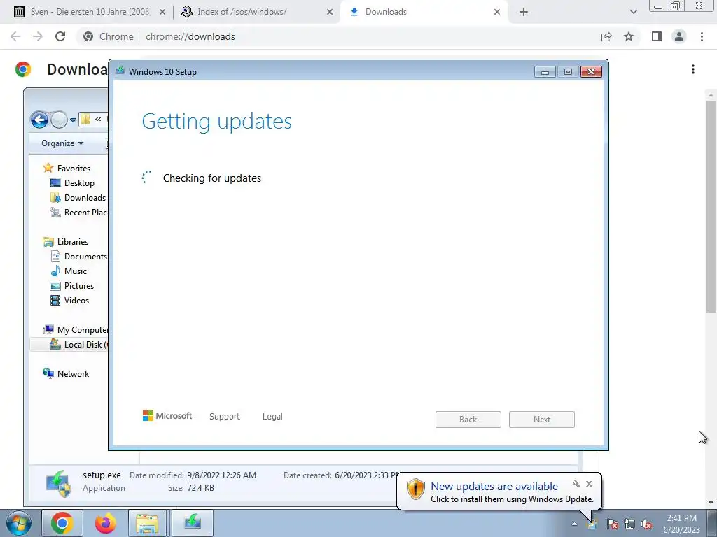Select Libraries in Explorer sidebar
Viewport: 717px width, 537px height.
coord(72,241)
